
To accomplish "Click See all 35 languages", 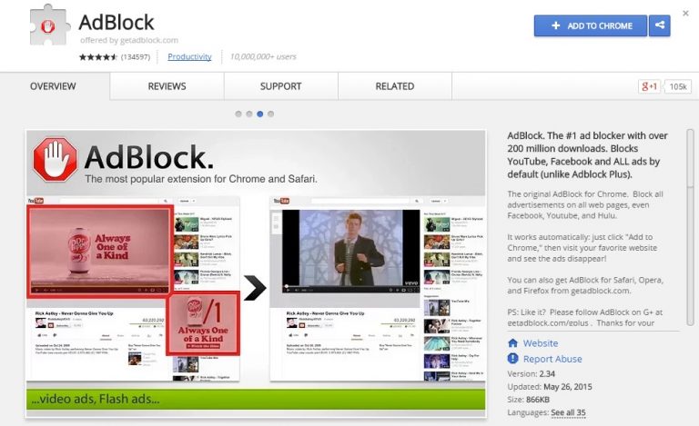I will (x=568, y=412).
